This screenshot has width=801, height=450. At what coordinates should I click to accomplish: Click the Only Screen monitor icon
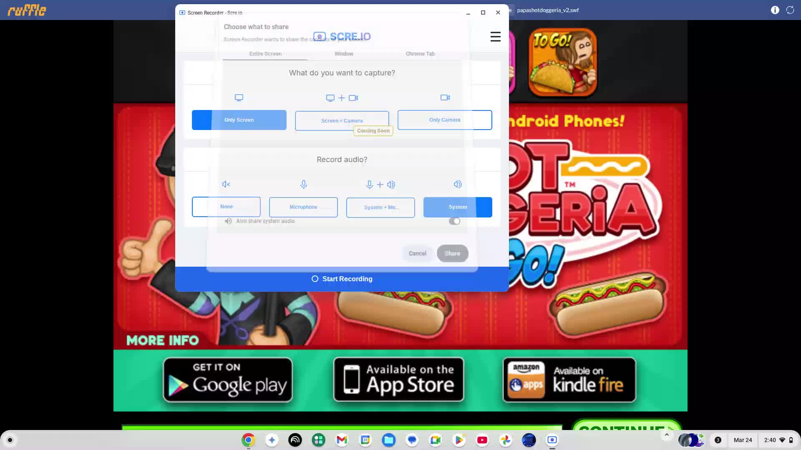pos(239,97)
